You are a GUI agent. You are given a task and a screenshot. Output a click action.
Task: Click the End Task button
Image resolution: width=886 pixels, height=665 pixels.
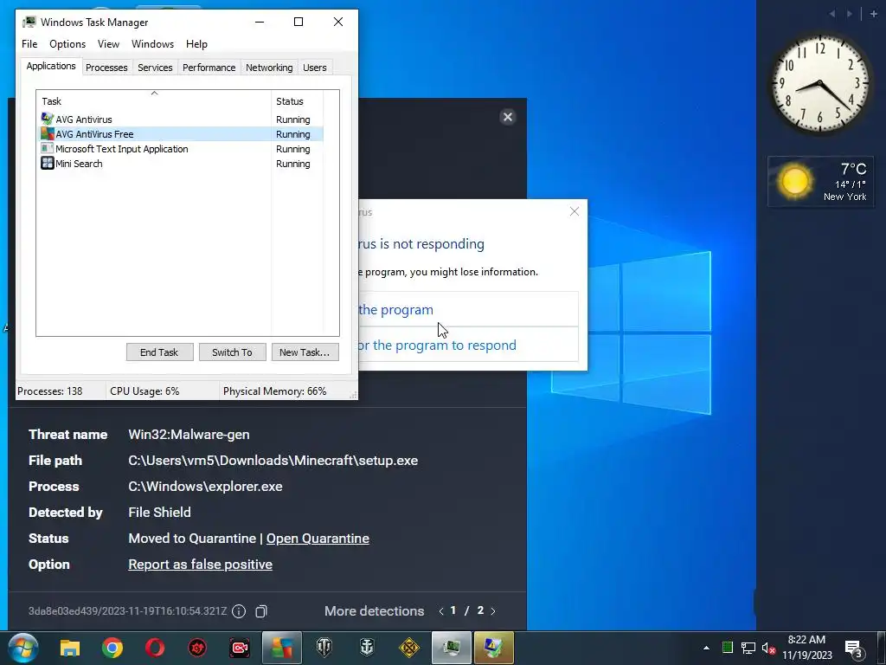[159, 352]
